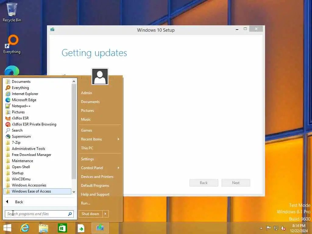Click the Windows 10 Setup taskbar icon
The width and height of the screenshot is (312, 234).
tap(100, 228)
